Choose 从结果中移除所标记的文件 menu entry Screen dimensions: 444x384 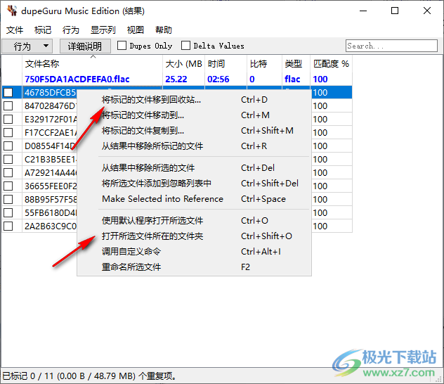point(194,146)
